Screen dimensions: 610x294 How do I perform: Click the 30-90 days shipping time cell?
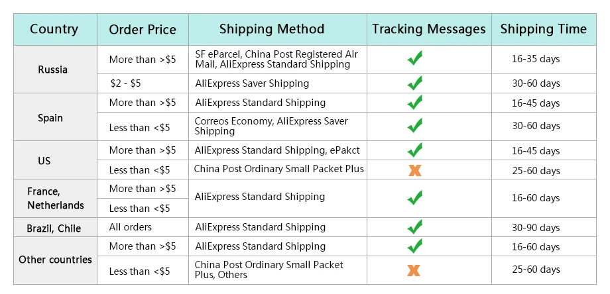[544, 227]
